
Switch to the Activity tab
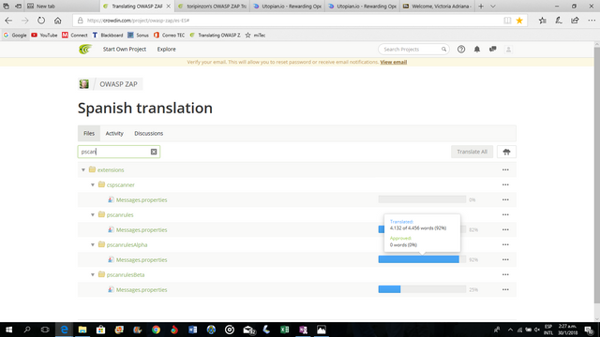tap(114, 133)
